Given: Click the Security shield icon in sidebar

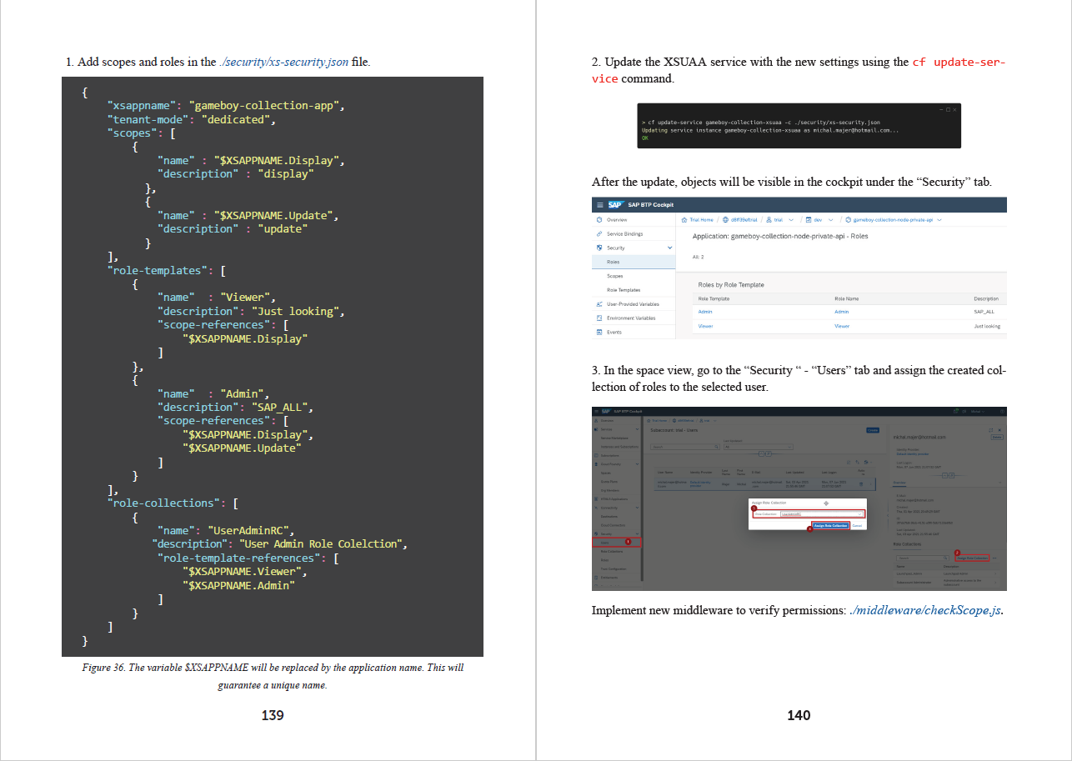Looking at the screenshot, I should tap(599, 248).
